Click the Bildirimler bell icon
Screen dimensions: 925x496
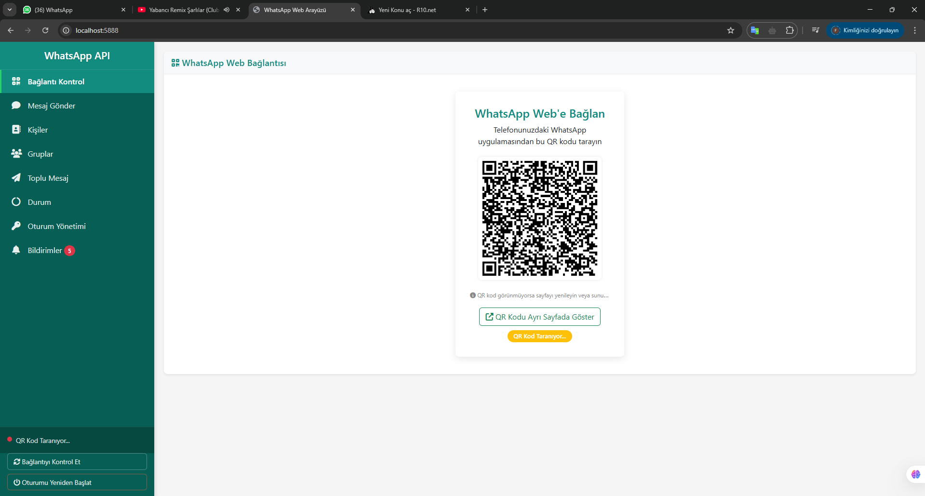point(16,250)
